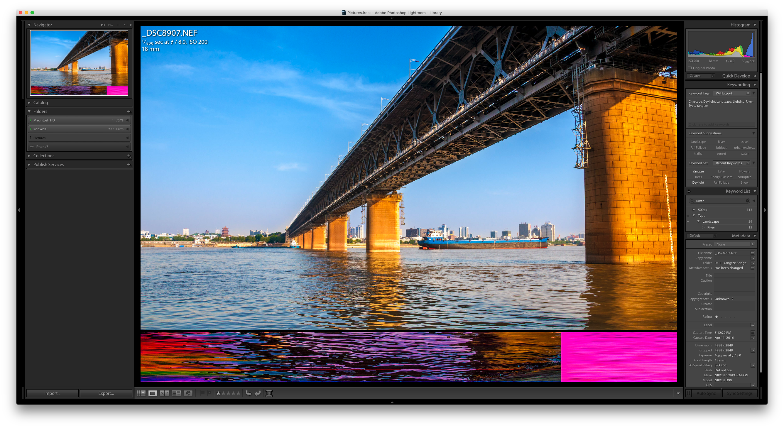
Task: Toggle the minus mark beside Landscape keyword
Action: (x=688, y=222)
